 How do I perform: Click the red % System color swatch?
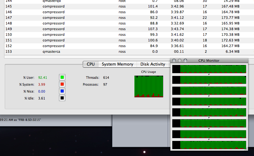(62, 84)
